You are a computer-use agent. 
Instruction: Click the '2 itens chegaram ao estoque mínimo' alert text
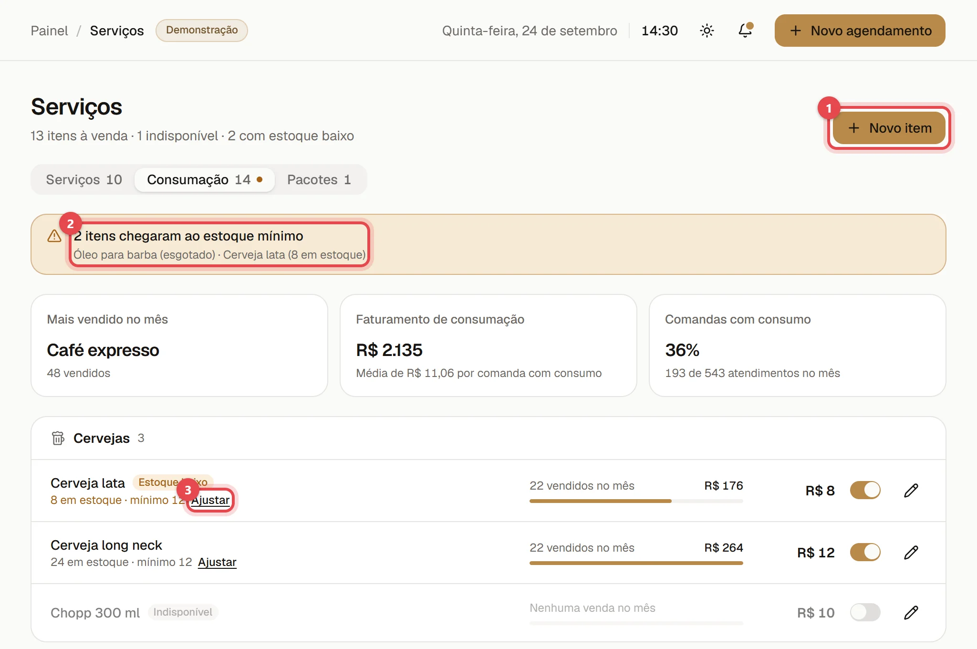188,236
